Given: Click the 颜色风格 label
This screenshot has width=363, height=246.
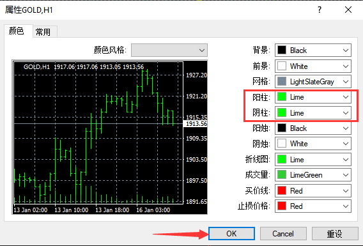Looking at the screenshot, I should coord(110,50).
